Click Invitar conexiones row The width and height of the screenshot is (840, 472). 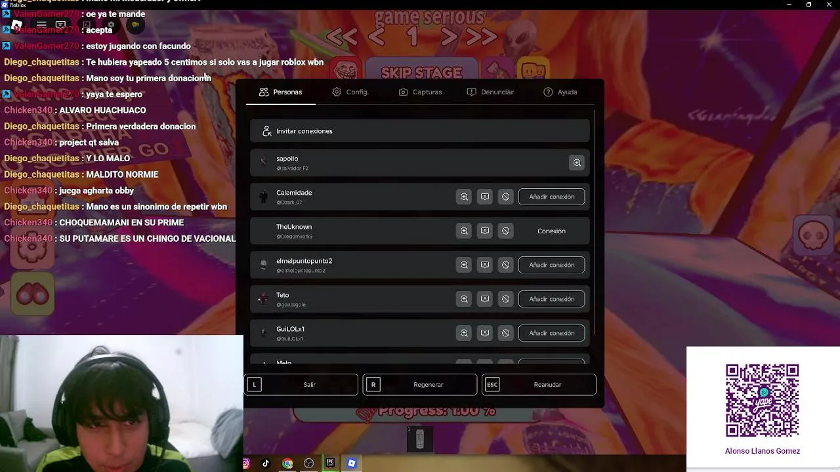point(420,131)
